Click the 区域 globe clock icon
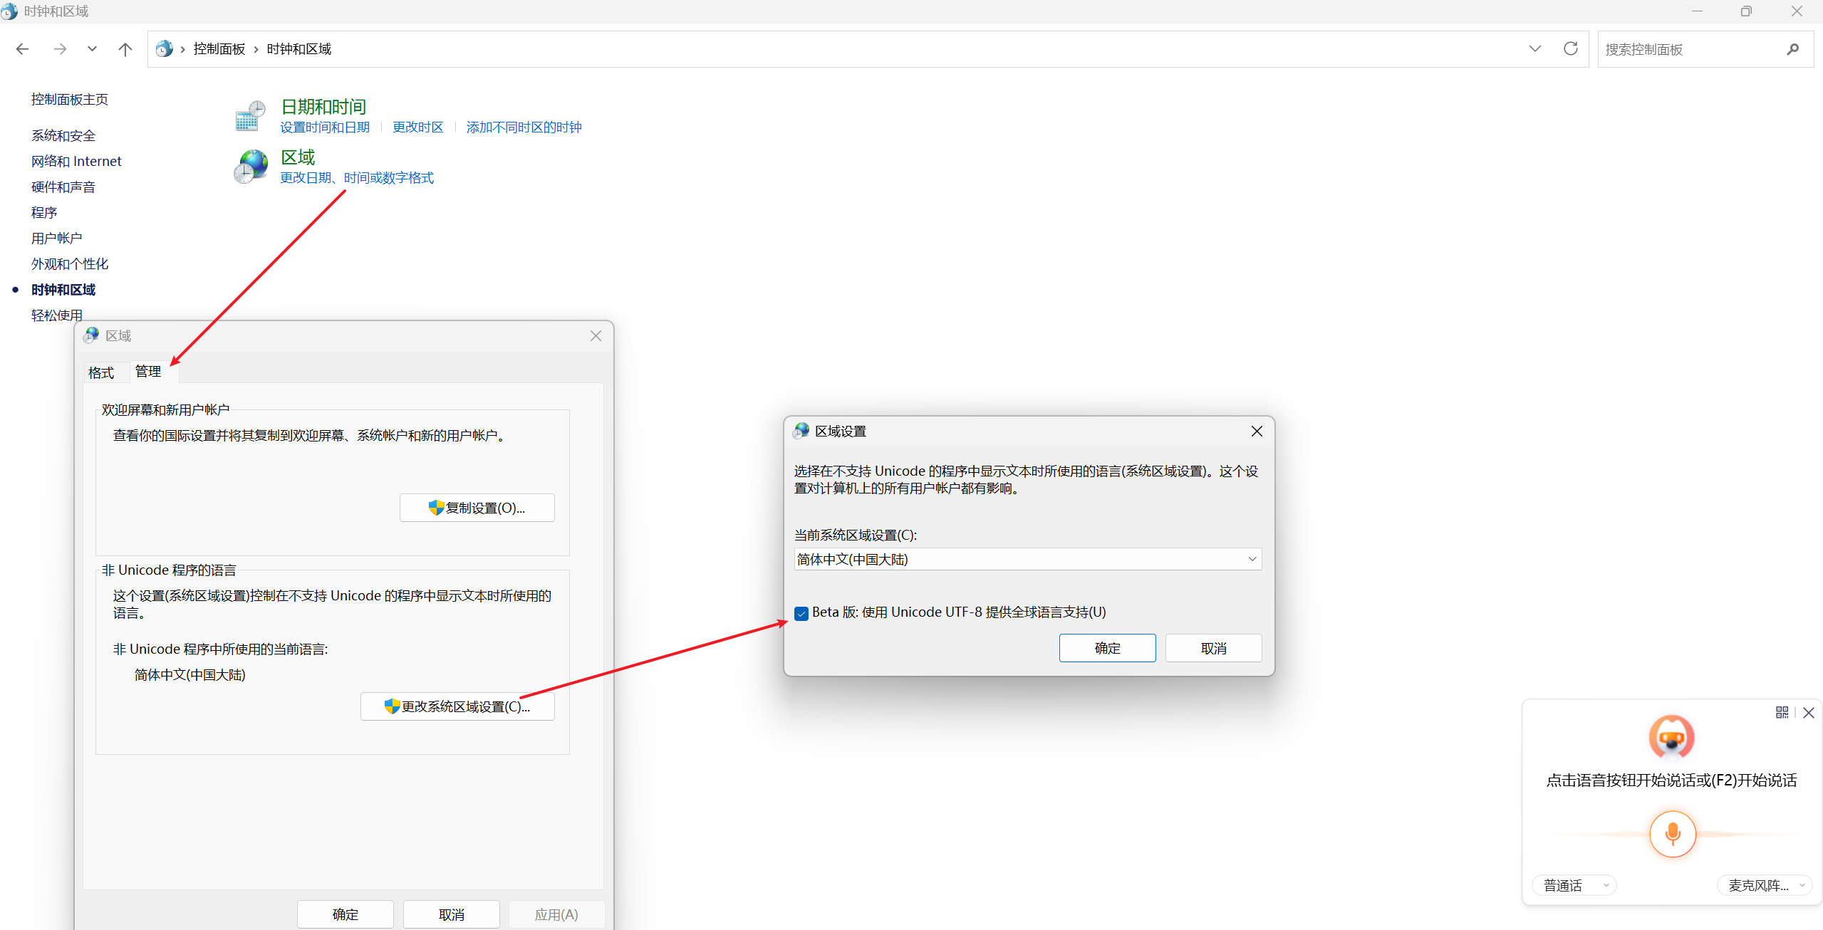Viewport: 1823px width, 930px height. [x=250, y=167]
